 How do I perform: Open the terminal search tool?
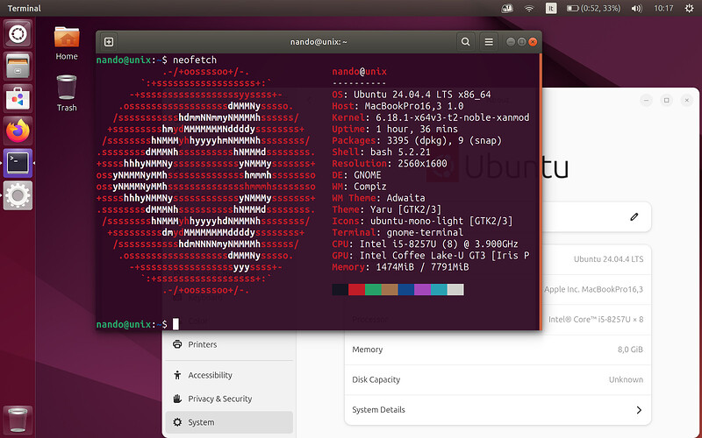point(466,41)
